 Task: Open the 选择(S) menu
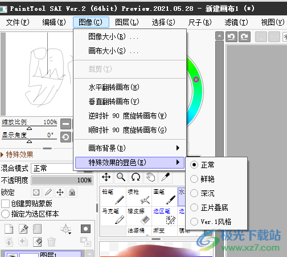163,22
